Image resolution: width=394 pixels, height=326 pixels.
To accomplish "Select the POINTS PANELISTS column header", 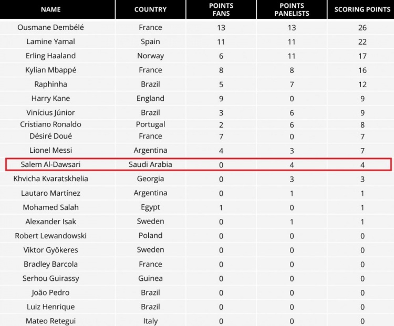I will pos(292,9).
